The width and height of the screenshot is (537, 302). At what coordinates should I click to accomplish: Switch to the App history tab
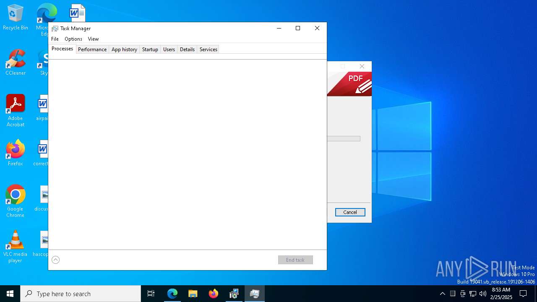pos(124,49)
